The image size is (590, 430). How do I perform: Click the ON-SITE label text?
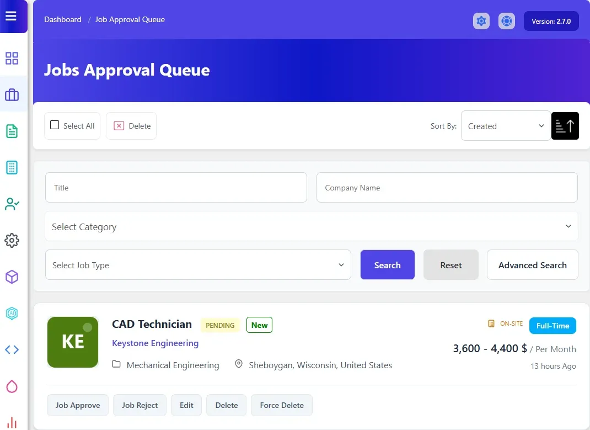511,323
